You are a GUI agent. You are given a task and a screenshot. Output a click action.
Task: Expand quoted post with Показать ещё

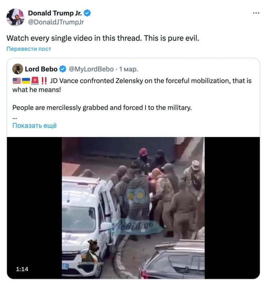click(x=35, y=126)
